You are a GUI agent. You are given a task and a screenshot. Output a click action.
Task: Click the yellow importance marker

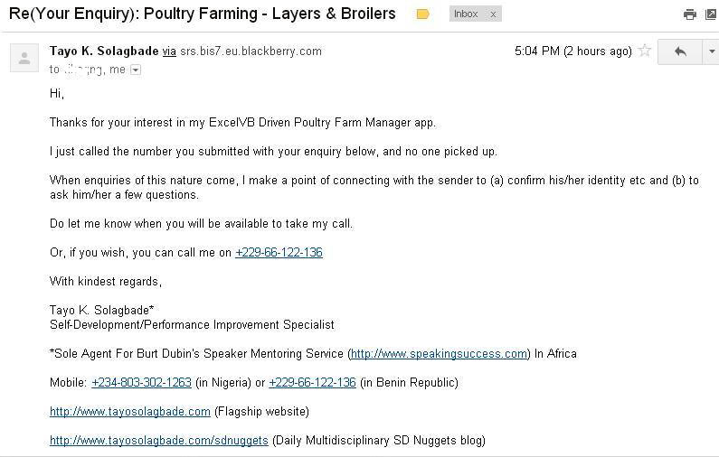(422, 14)
